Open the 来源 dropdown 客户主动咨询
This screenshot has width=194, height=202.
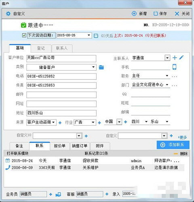tap(53, 122)
